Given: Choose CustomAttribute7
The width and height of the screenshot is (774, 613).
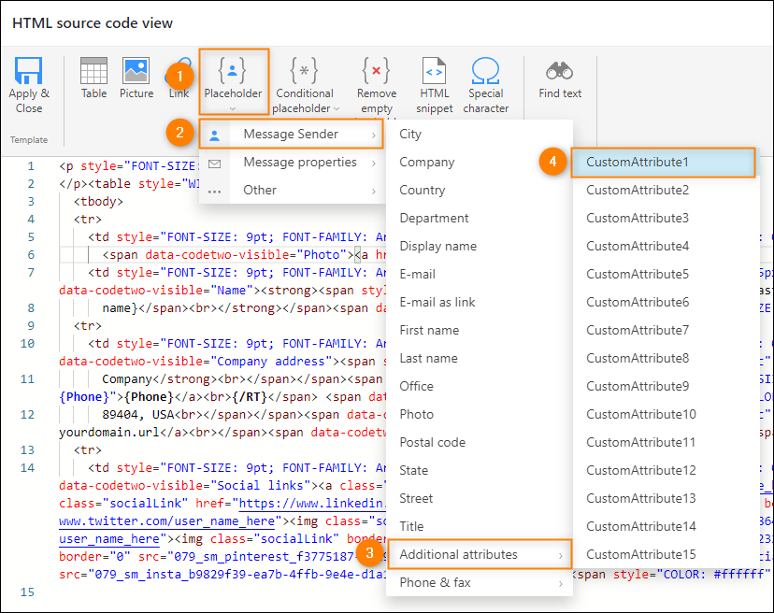Looking at the screenshot, I should (x=666, y=330).
